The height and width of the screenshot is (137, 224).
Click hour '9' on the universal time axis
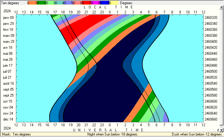click(x=180, y=125)
